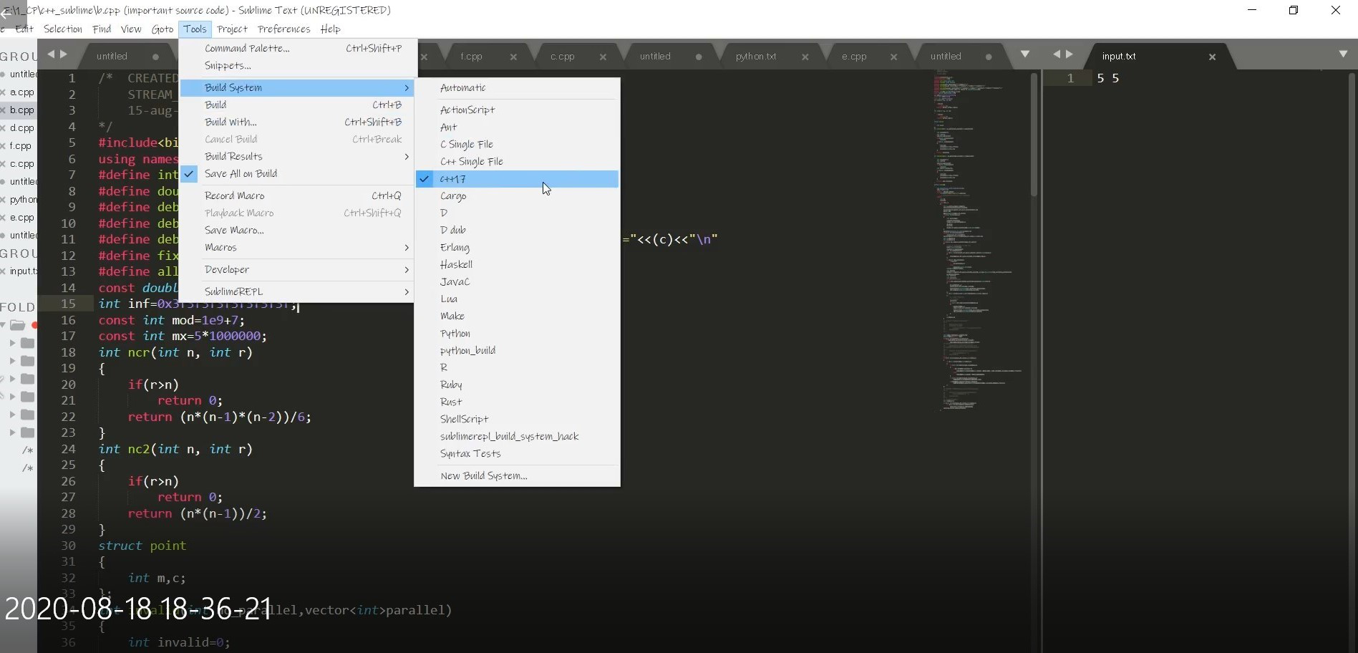Open Snippets... in Tools menu
The height and width of the screenshot is (653, 1358).
(297, 65)
